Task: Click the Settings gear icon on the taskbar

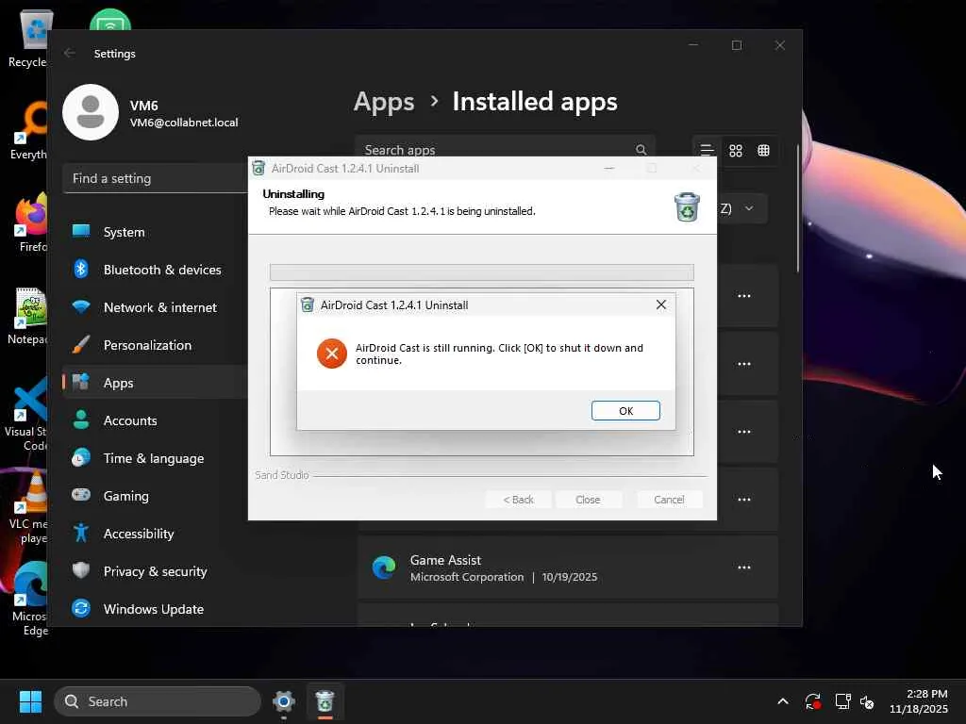Action: pos(283,701)
